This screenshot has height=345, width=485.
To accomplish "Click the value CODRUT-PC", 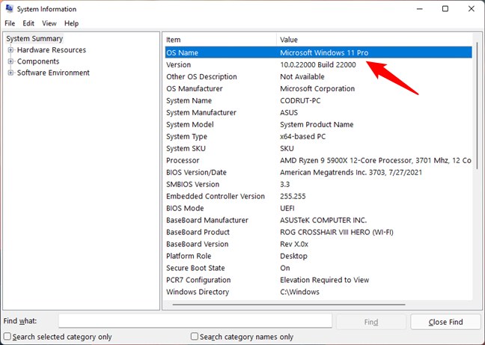I will click(x=300, y=101).
